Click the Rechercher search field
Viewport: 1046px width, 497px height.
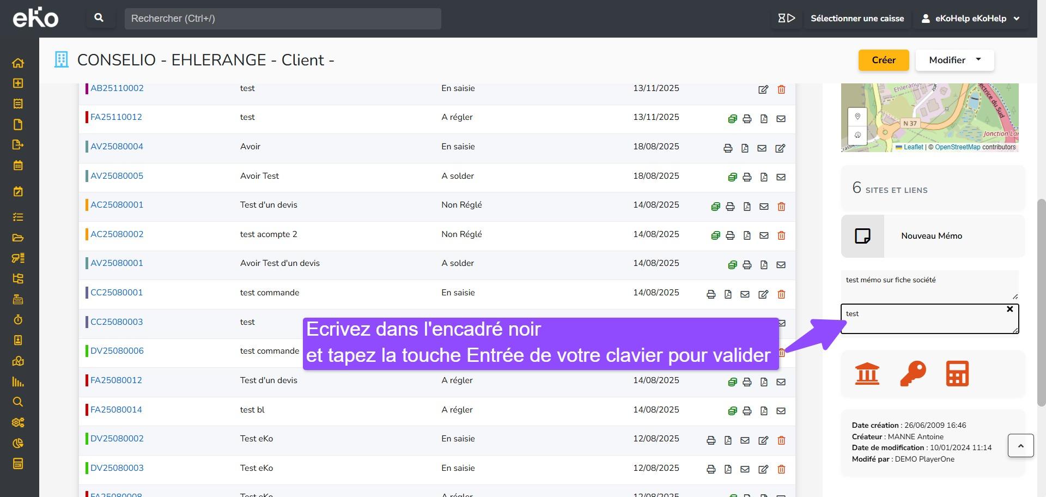282,19
